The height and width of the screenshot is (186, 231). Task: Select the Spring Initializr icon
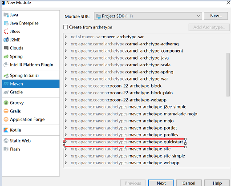click(x=6, y=76)
